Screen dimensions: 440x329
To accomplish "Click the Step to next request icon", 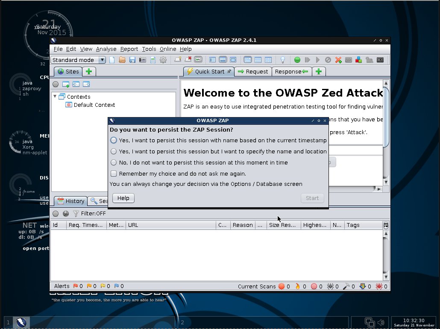I will (x=308, y=60).
